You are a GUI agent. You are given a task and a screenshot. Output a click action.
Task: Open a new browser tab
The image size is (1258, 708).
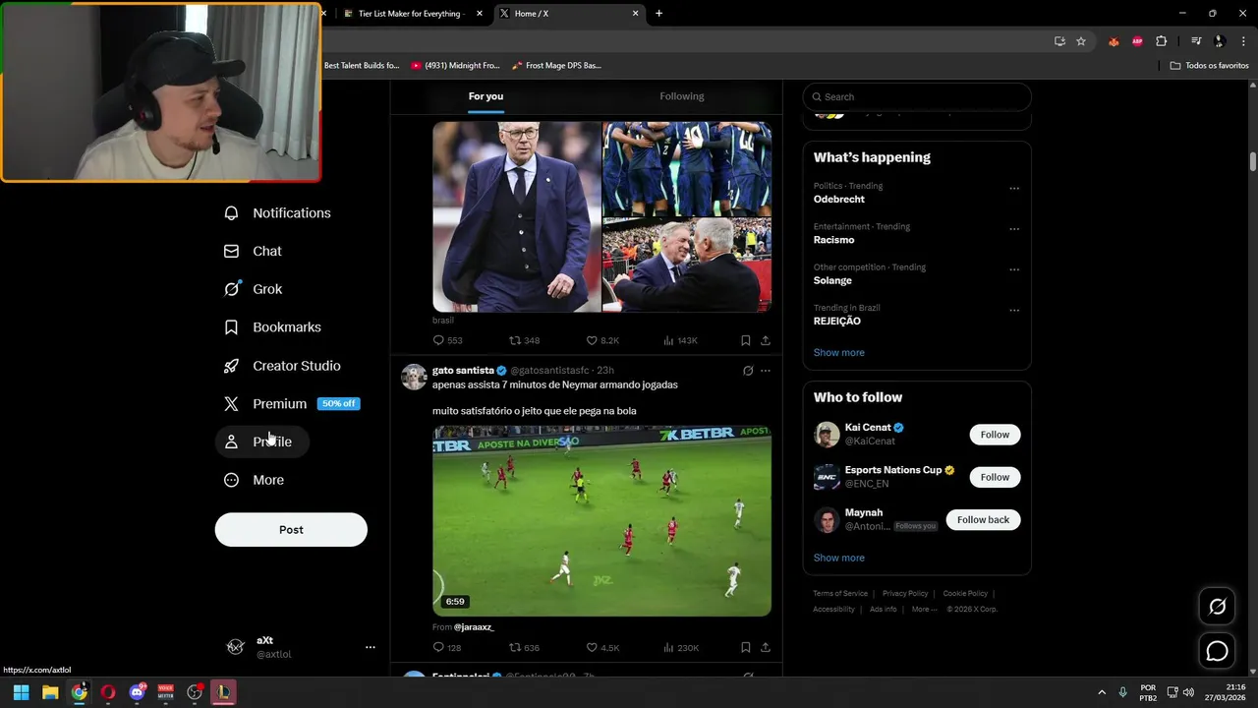coord(658,14)
